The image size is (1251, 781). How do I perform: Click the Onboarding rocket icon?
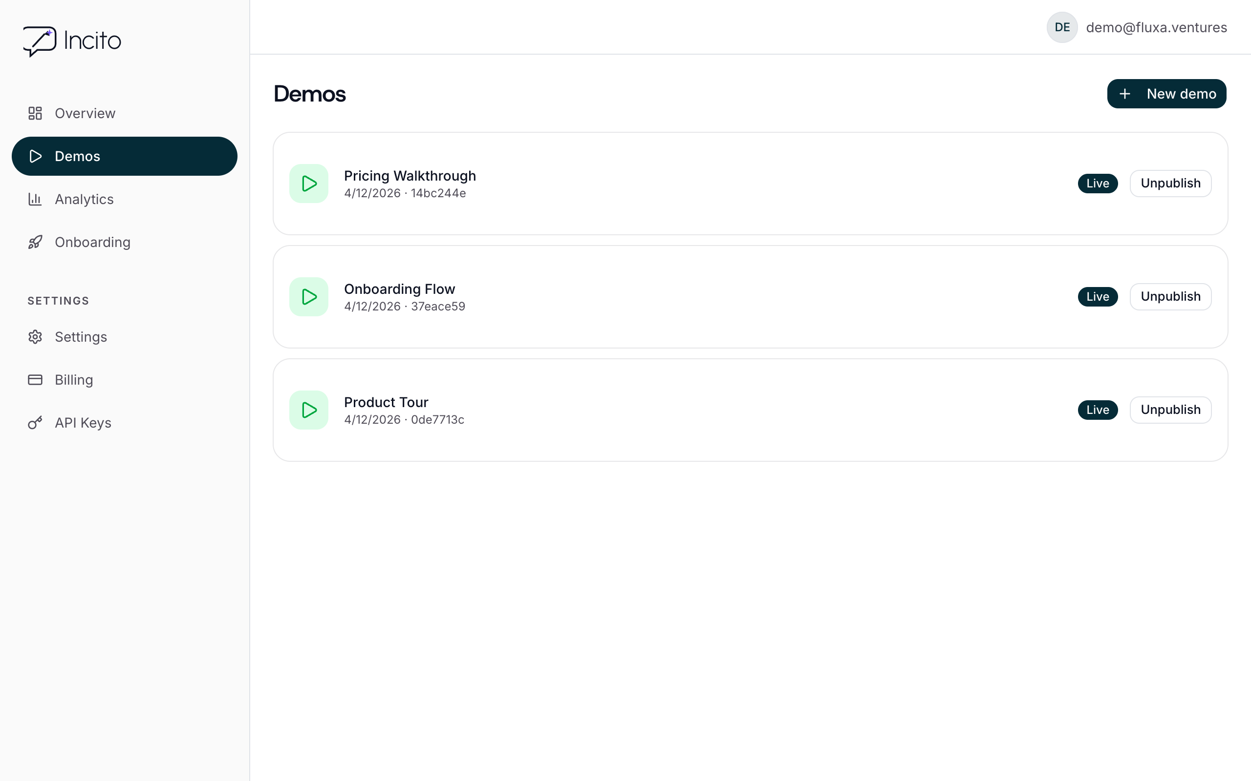click(35, 242)
